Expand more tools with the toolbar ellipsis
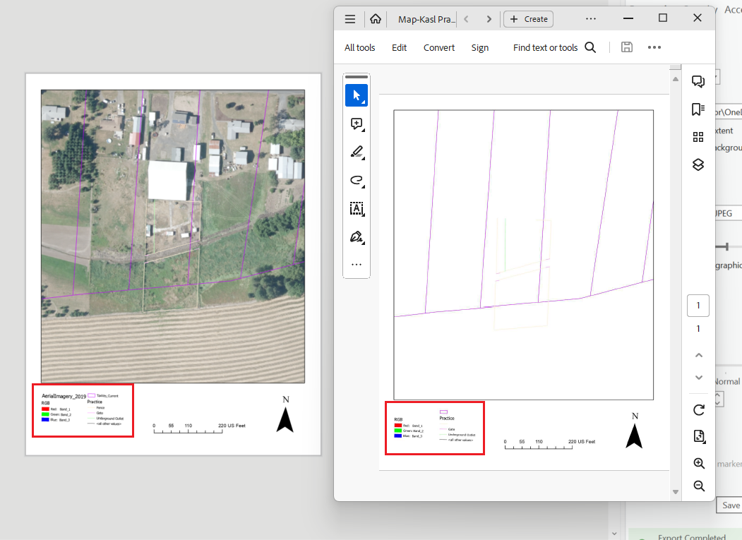This screenshot has width=742, height=540. coord(357,263)
